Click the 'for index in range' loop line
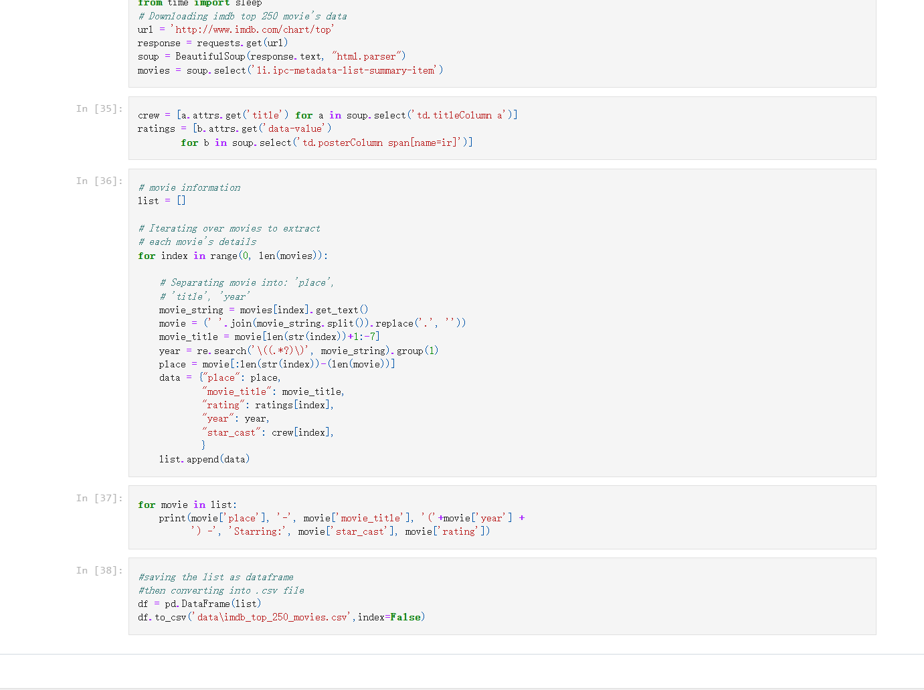Image resolution: width=924 pixels, height=690 pixels. point(232,256)
